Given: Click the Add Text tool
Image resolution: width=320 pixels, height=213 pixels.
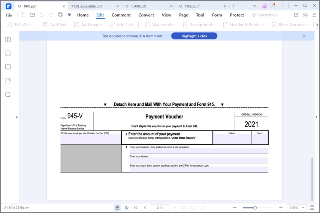Looking at the screenshot, I should pyautogui.click(x=54, y=25).
